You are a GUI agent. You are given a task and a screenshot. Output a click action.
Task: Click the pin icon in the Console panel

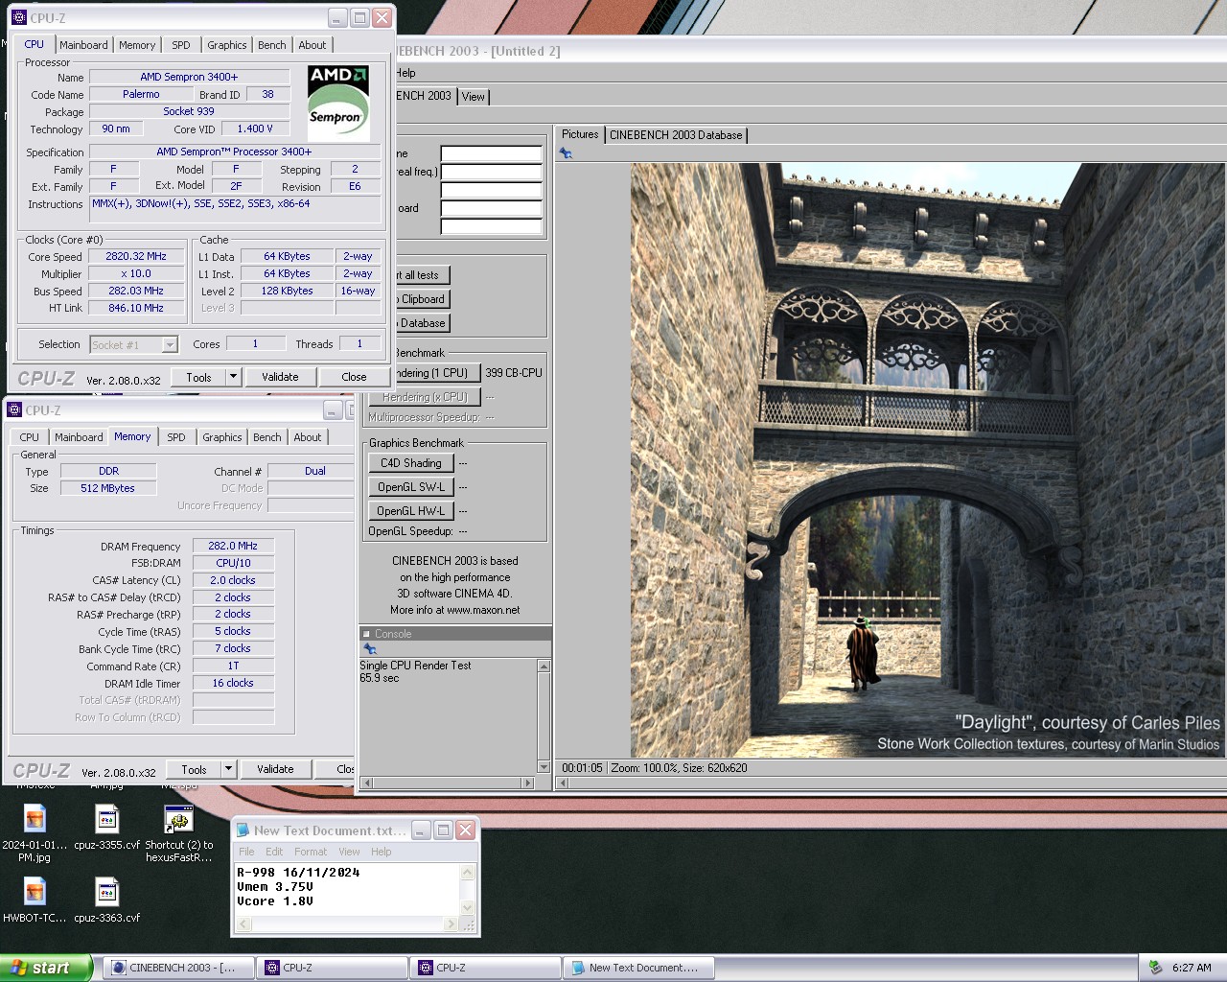tap(370, 649)
